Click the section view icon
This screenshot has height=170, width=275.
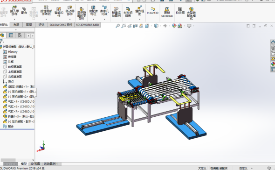[135, 26]
